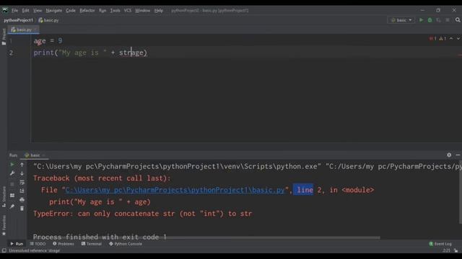This screenshot has height=259, width=462.
Task: Open the Problems tool window
Action: (x=64, y=244)
